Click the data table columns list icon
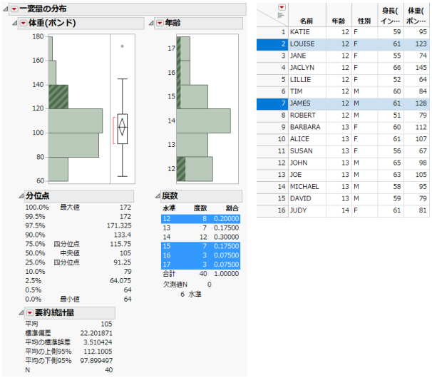 coord(281,15)
